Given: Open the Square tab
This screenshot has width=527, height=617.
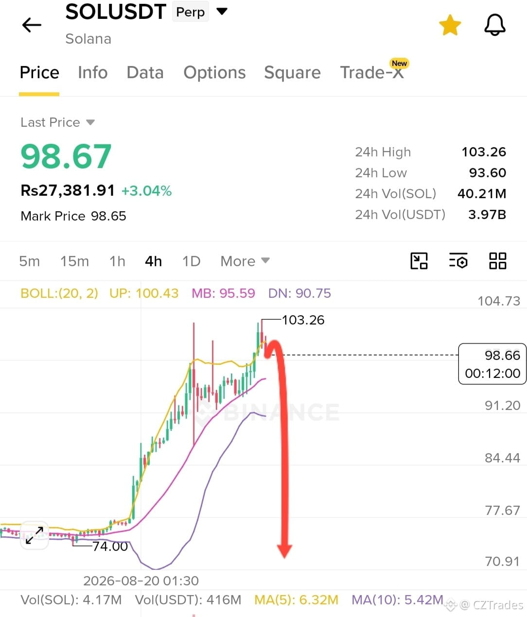Looking at the screenshot, I should 292,73.
